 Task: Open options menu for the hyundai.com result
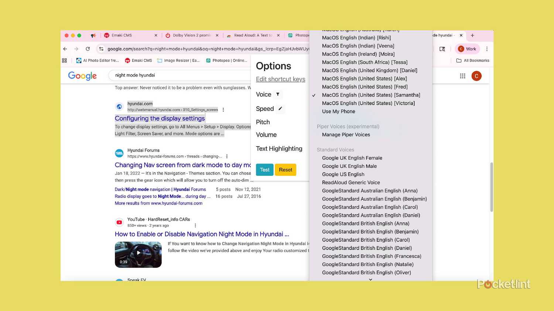click(223, 109)
